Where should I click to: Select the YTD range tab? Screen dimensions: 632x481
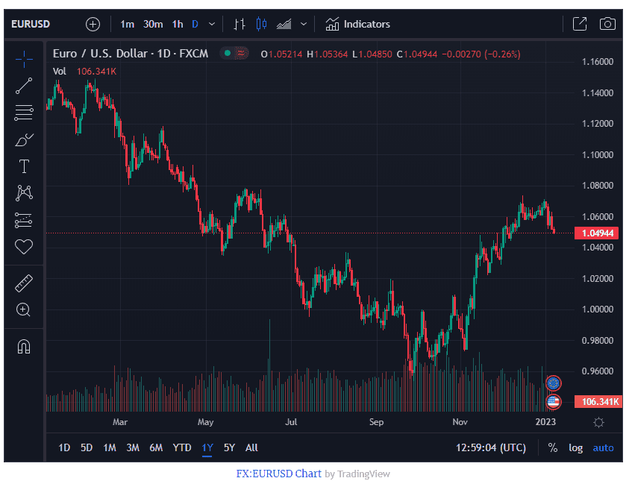[181, 447]
